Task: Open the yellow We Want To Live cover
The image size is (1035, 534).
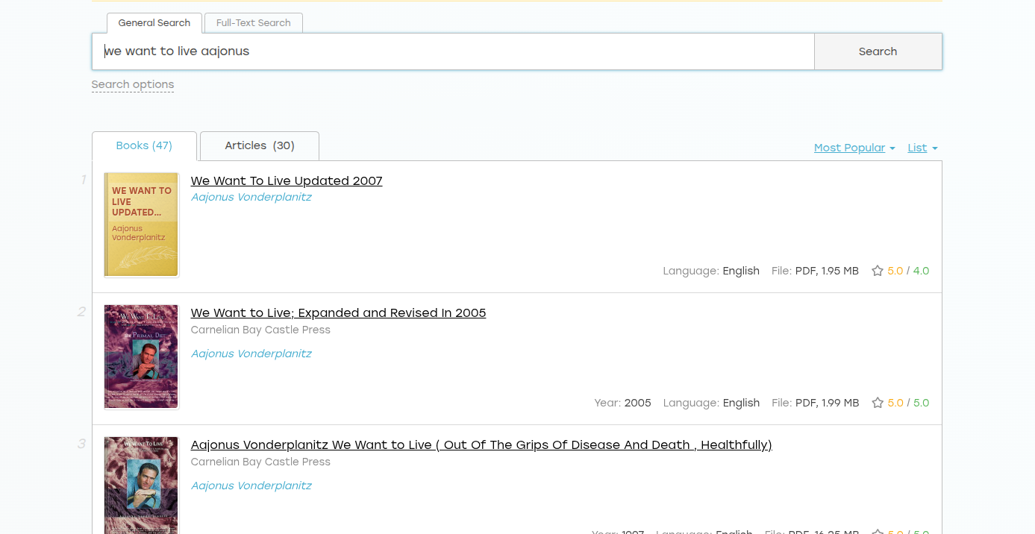Action: pos(142,224)
